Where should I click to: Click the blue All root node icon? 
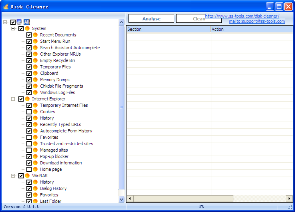[19, 22]
